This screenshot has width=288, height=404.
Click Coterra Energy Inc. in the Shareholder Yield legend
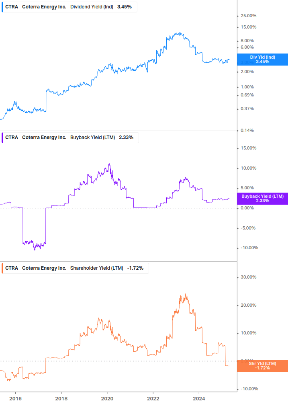click(44, 268)
